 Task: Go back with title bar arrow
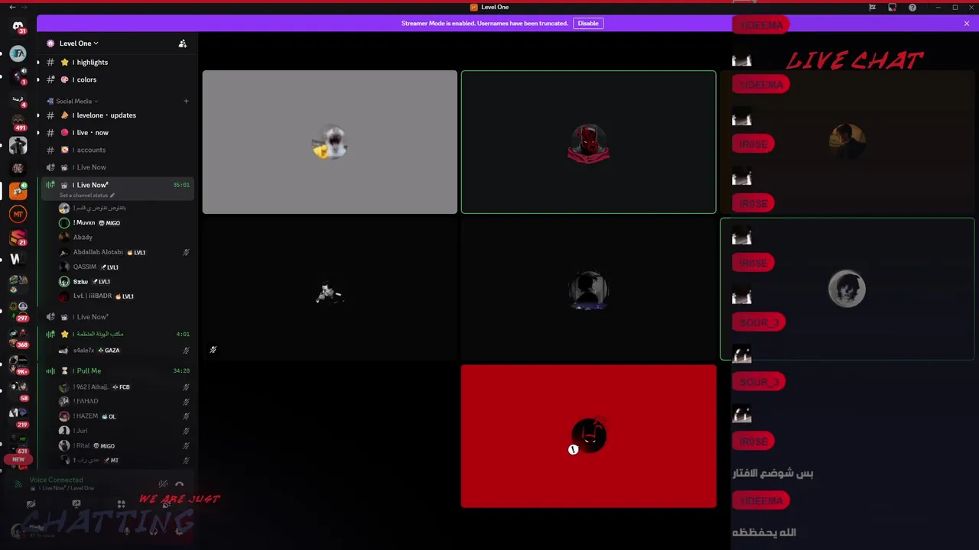click(12, 7)
